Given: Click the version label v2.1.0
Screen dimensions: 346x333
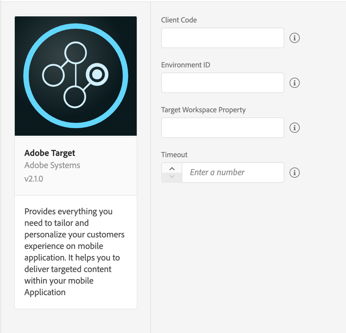Looking at the screenshot, I should [34, 179].
